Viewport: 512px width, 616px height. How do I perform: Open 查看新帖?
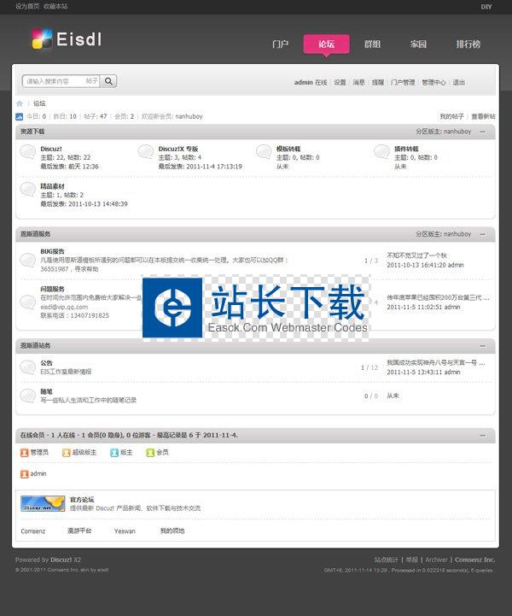tap(483, 116)
